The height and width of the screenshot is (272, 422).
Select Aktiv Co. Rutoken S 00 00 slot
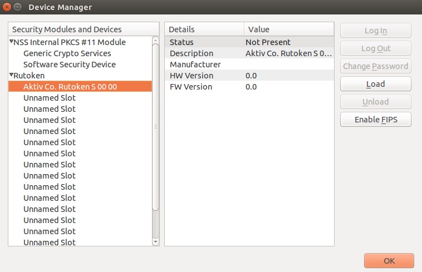pyautogui.click(x=70, y=87)
